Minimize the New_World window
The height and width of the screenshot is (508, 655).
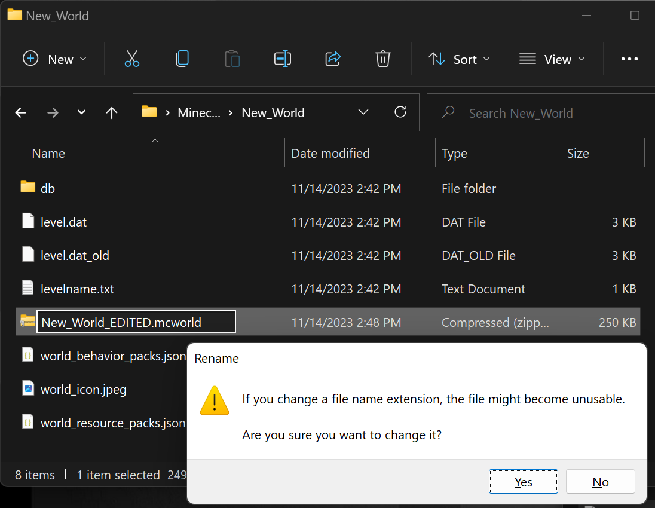point(586,16)
